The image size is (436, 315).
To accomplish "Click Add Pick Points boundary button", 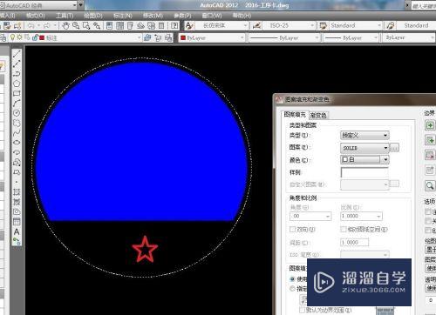I will pyautogui.click(x=430, y=125).
